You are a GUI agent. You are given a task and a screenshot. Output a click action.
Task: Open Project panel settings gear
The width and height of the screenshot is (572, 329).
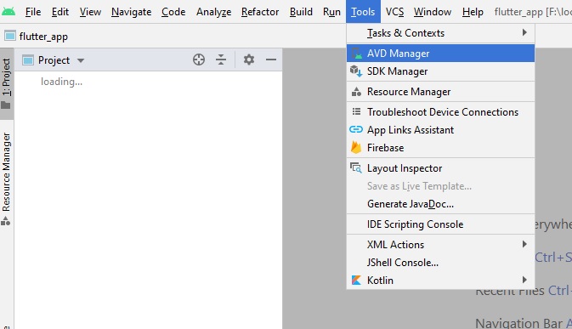pos(249,60)
